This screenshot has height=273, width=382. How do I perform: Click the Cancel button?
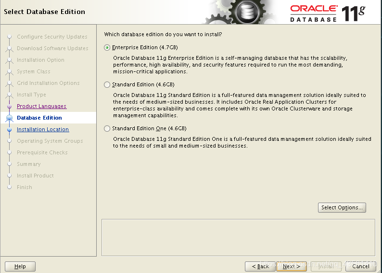coord(360,266)
